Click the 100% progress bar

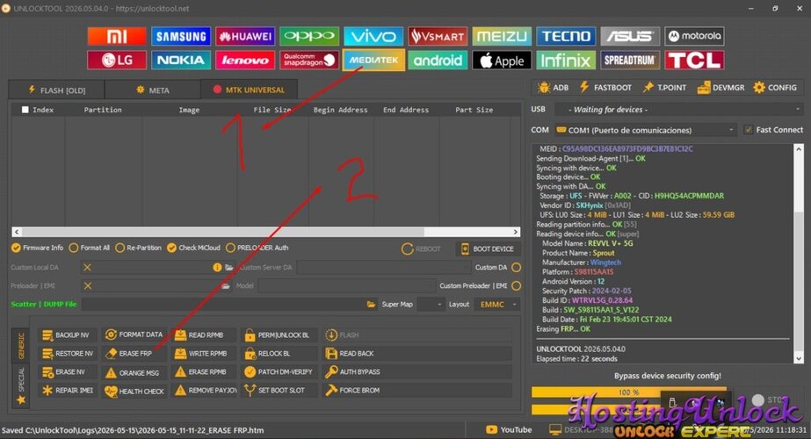tap(628, 392)
